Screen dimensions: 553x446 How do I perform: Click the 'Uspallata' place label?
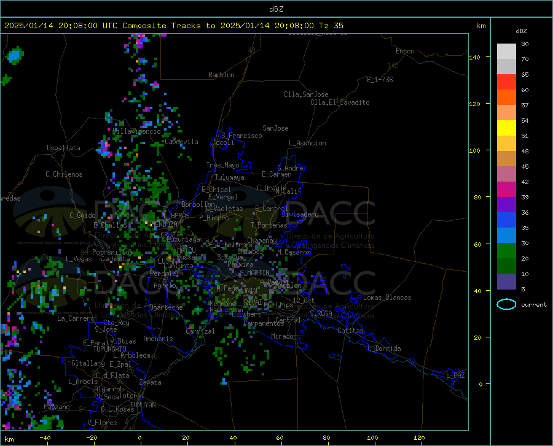(63, 148)
